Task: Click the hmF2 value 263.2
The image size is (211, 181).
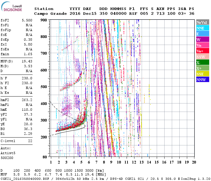Action: (27, 100)
